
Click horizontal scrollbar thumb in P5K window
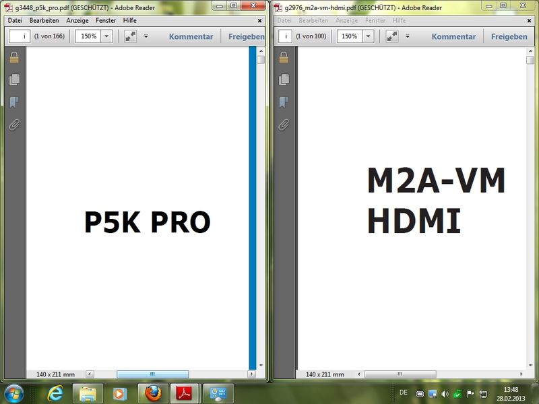coord(153,374)
